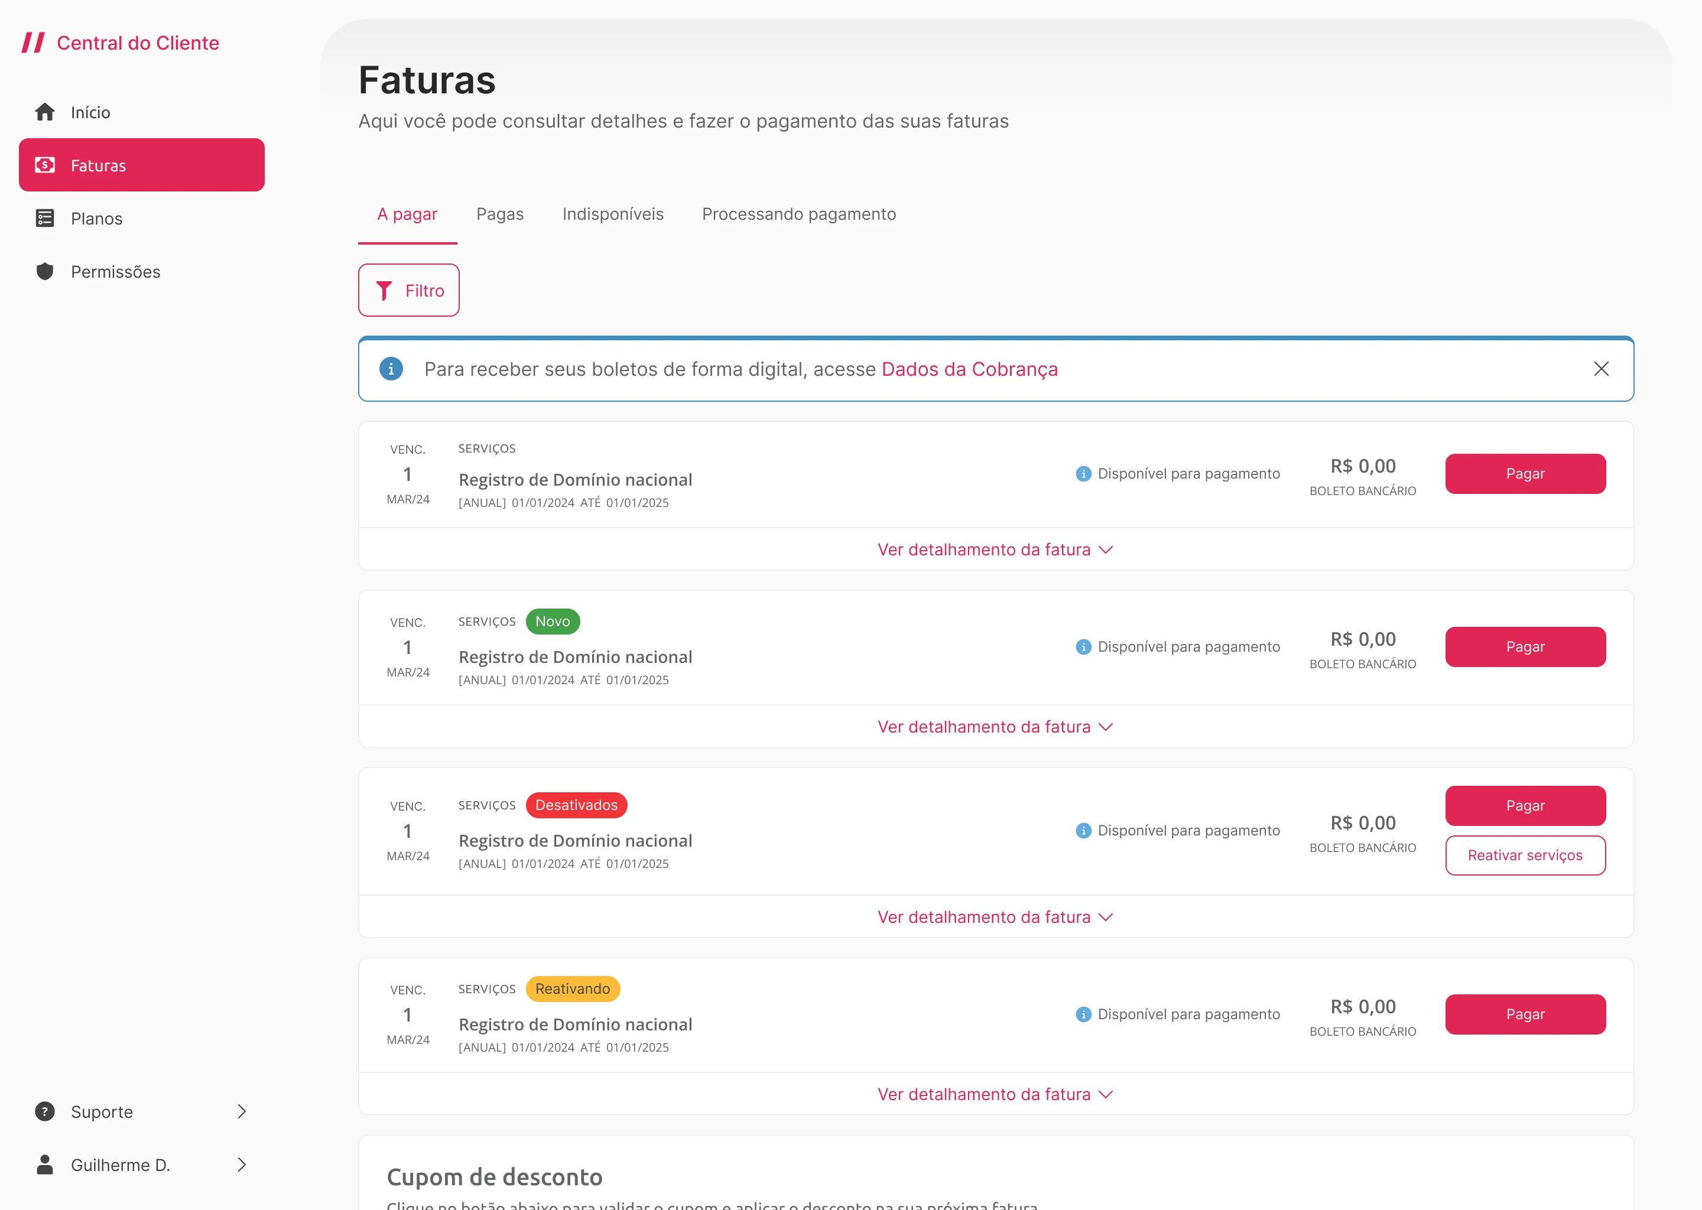This screenshot has height=1210, width=1702.
Task: Expand the Guilherme D. account chevron
Action: coord(242,1165)
